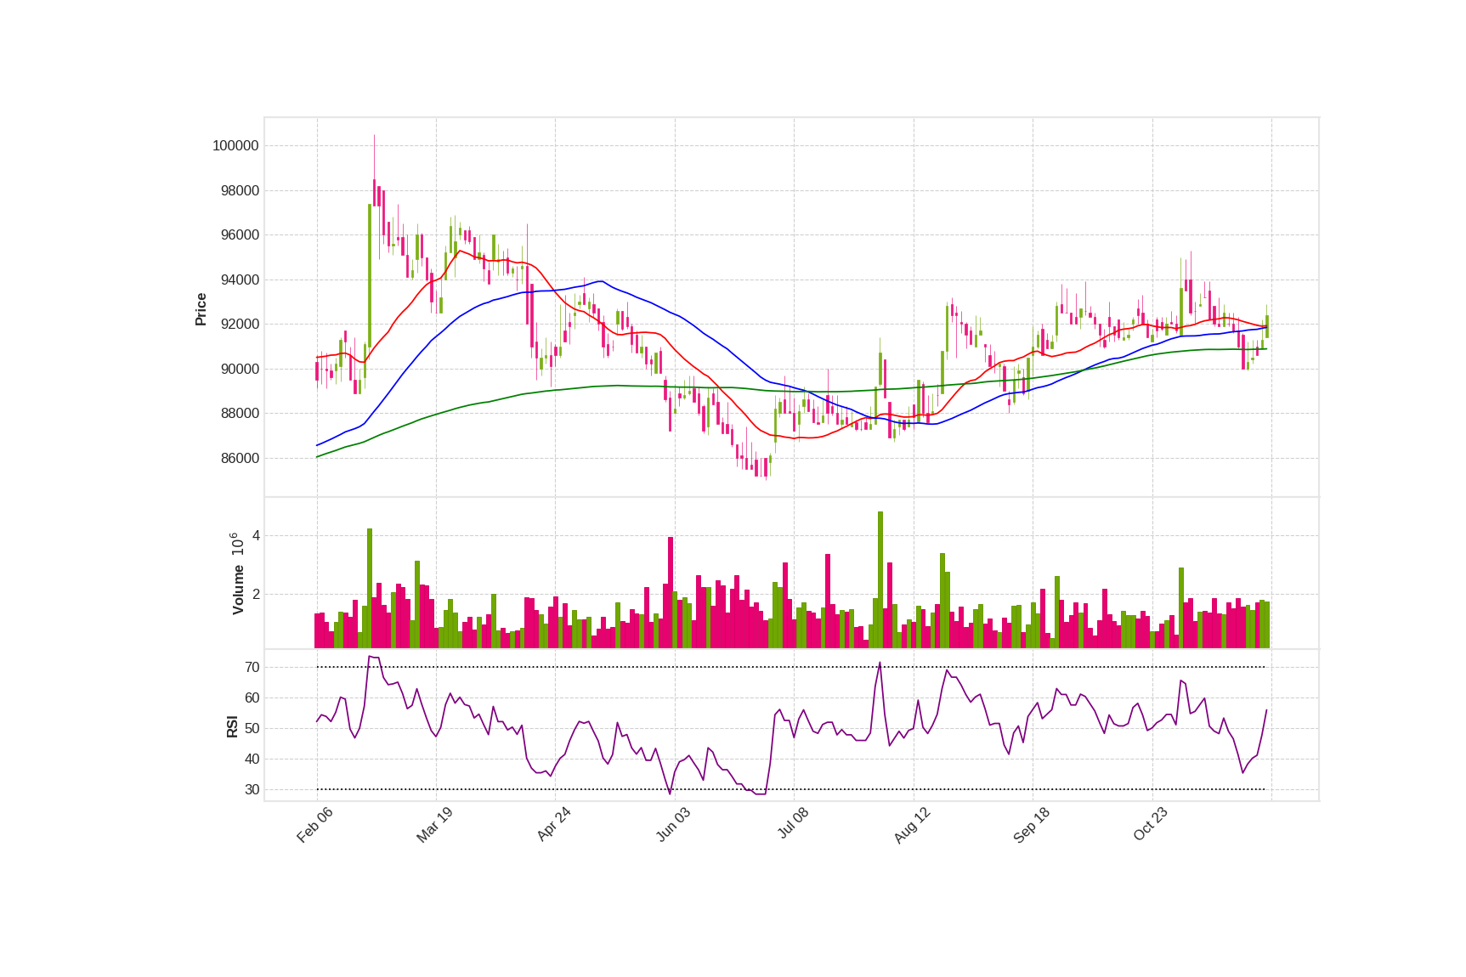1466x977 pixels.
Task: Click the Jul 08 date label
Action: [x=793, y=824]
